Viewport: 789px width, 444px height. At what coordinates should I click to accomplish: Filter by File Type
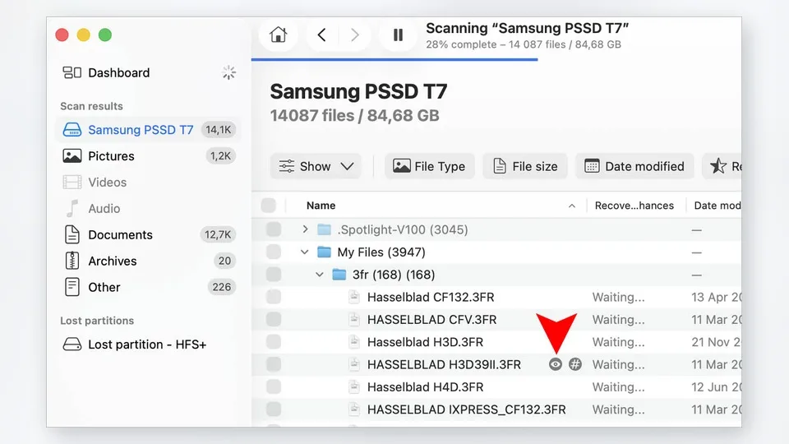coord(429,166)
